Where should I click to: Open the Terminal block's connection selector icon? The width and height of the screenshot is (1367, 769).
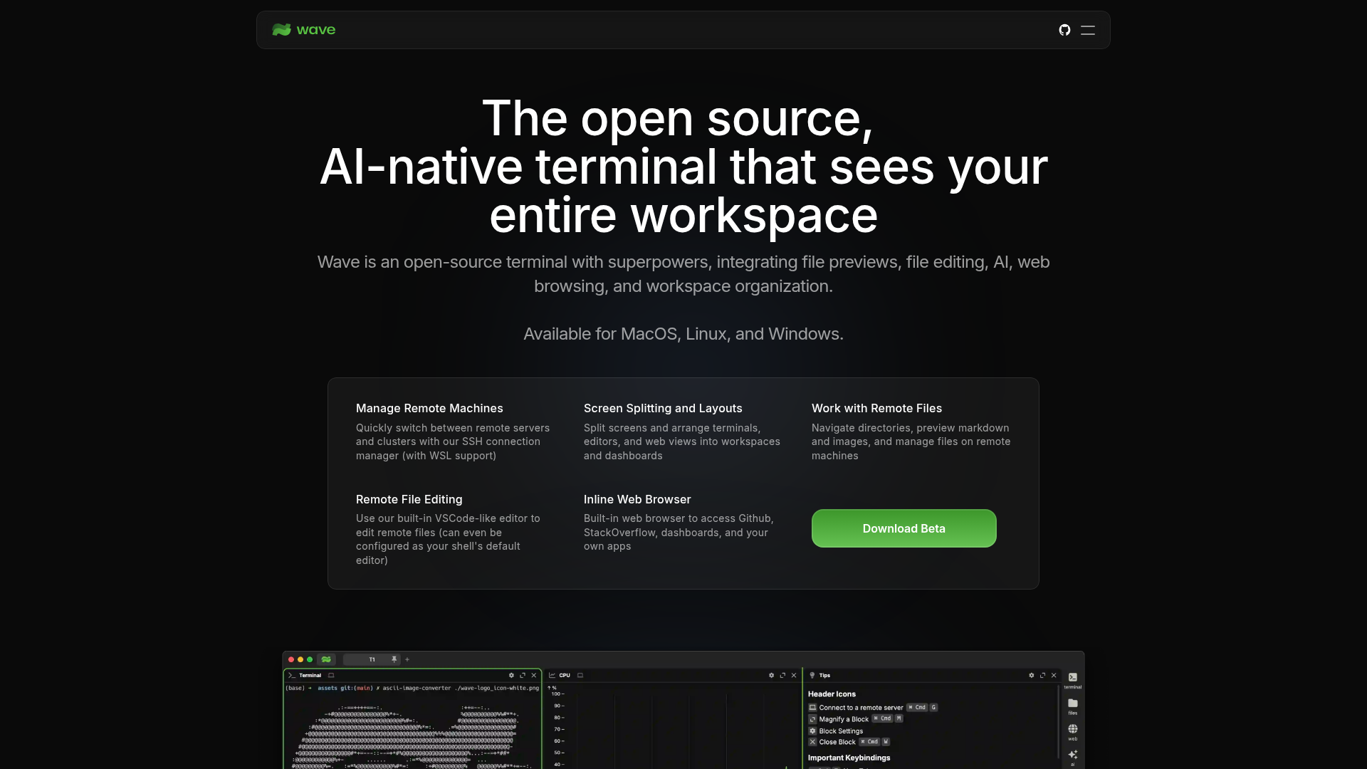click(x=331, y=676)
